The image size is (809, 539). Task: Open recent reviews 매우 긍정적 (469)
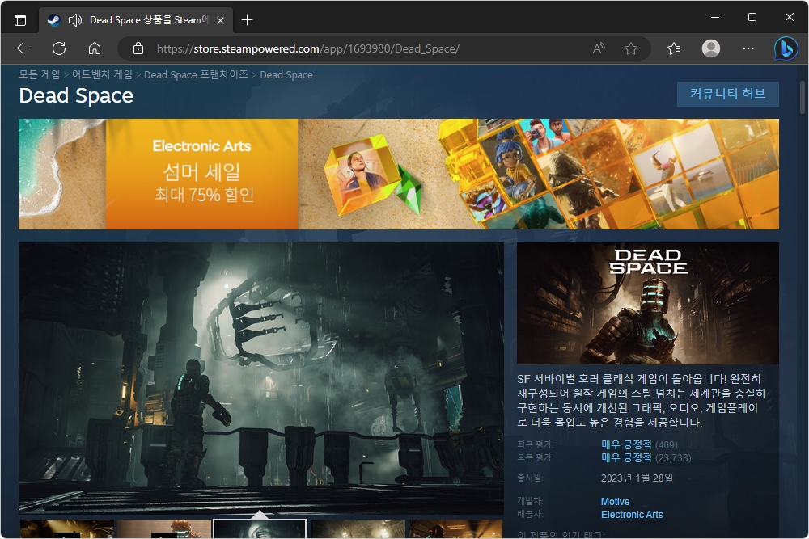coord(639,444)
